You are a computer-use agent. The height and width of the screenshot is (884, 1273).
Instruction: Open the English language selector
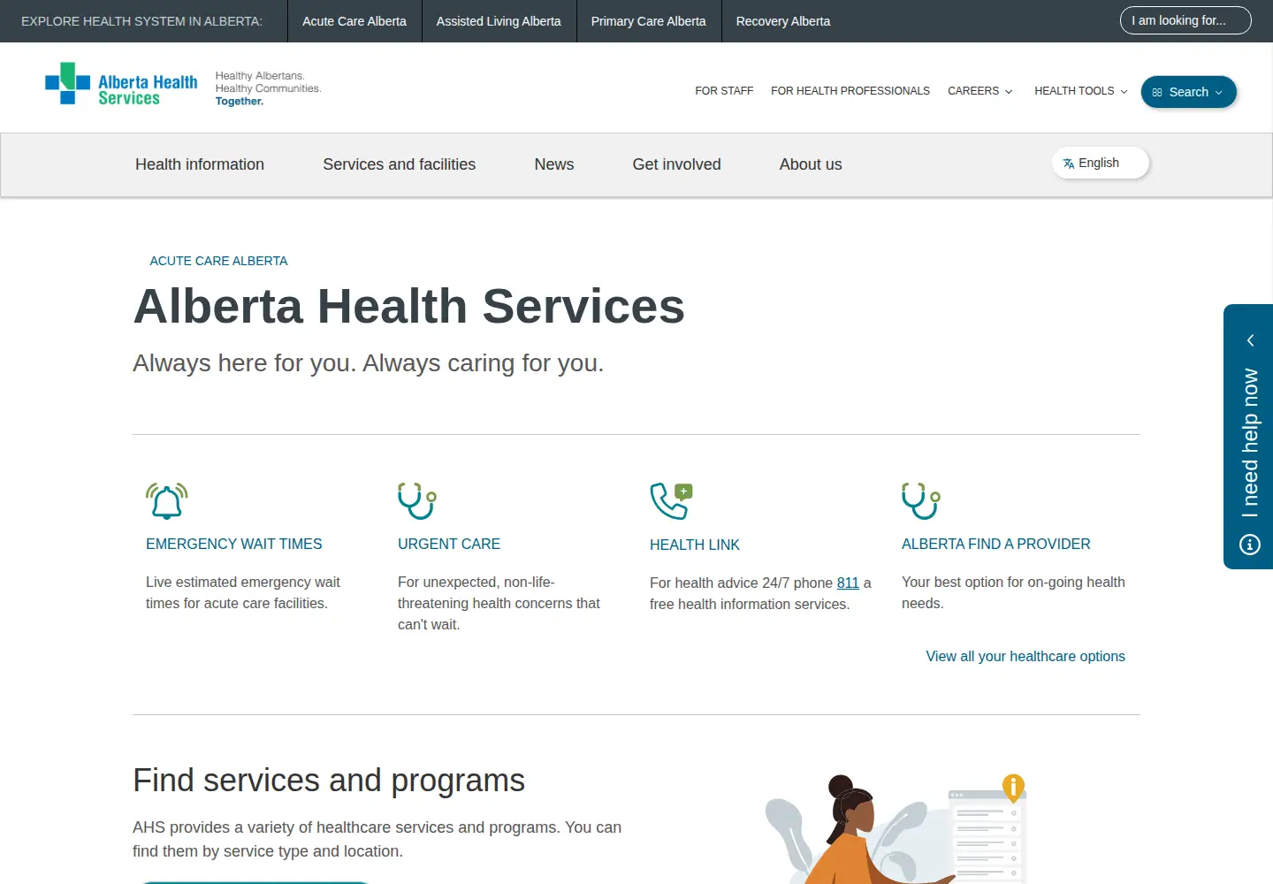1101,163
